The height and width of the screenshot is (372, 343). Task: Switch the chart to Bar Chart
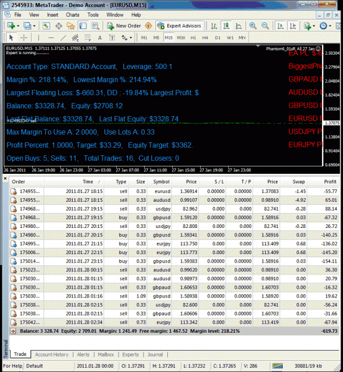[x=214, y=26]
